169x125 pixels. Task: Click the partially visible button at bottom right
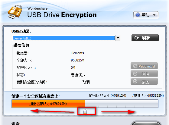[146, 123]
